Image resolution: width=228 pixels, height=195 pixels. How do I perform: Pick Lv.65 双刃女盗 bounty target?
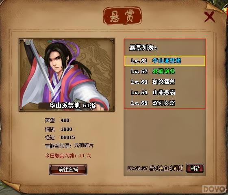point(165,103)
